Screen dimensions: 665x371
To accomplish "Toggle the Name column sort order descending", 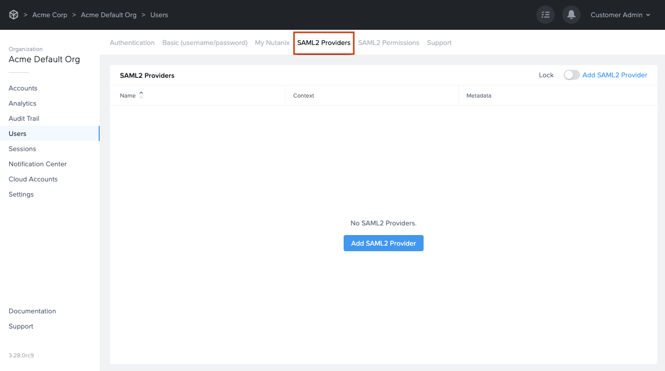I will (141, 97).
